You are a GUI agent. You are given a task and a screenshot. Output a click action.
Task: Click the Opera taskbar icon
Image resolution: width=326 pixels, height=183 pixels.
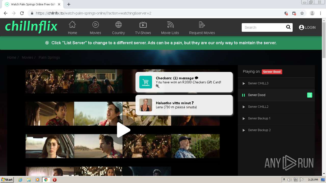tap(55, 180)
